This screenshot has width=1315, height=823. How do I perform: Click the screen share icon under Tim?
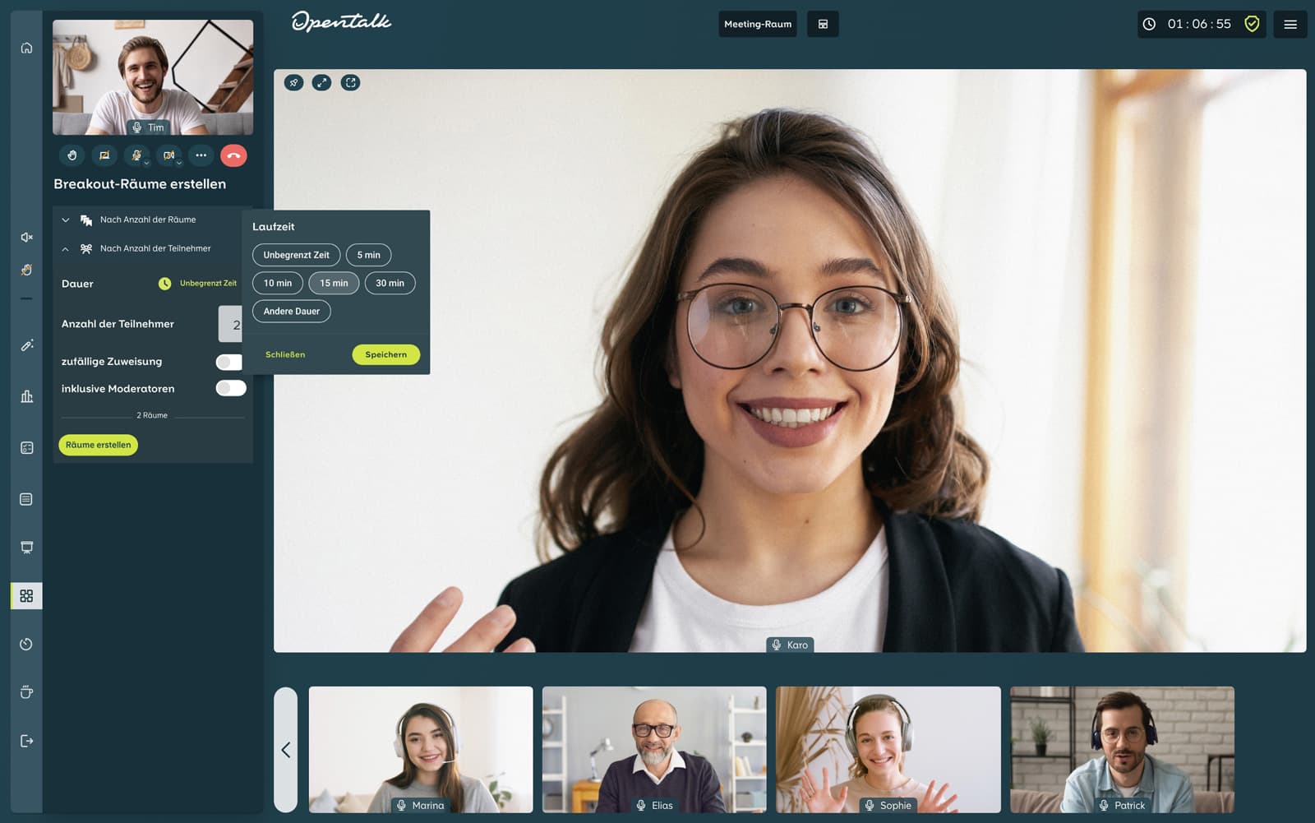pyautogui.click(x=104, y=155)
